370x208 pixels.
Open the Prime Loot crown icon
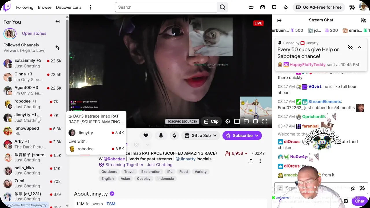click(x=251, y=7)
